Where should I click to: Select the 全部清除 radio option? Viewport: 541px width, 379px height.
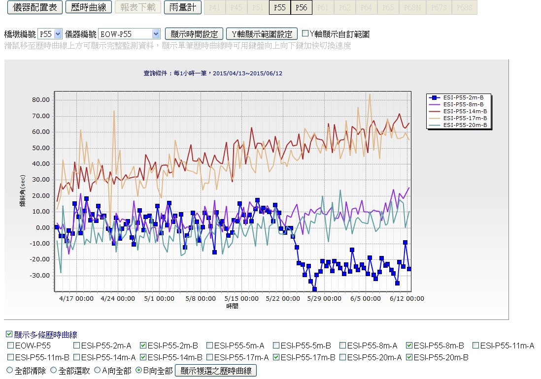(9, 371)
